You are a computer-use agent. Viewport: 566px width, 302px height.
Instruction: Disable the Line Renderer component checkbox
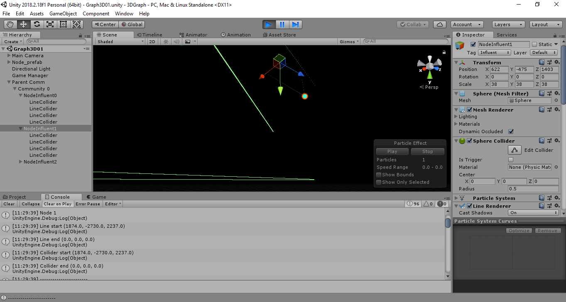coord(469,206)
